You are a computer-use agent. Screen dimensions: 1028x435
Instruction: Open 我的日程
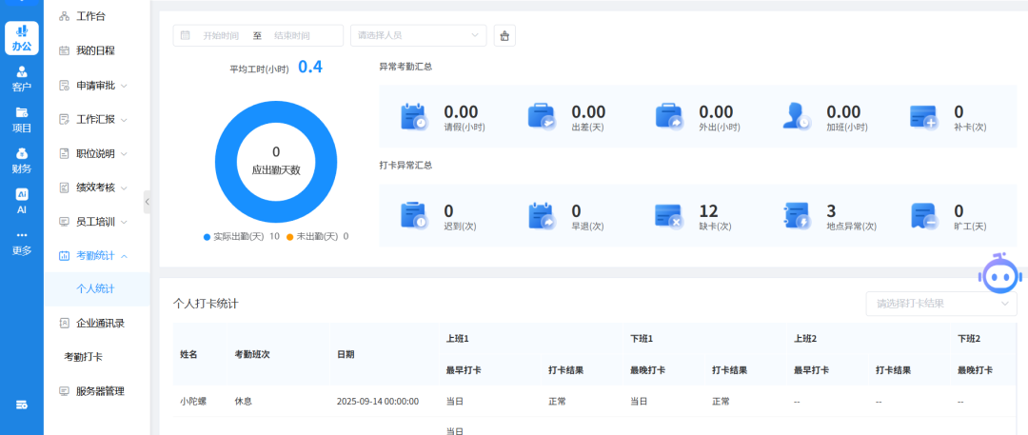[97, 50]
